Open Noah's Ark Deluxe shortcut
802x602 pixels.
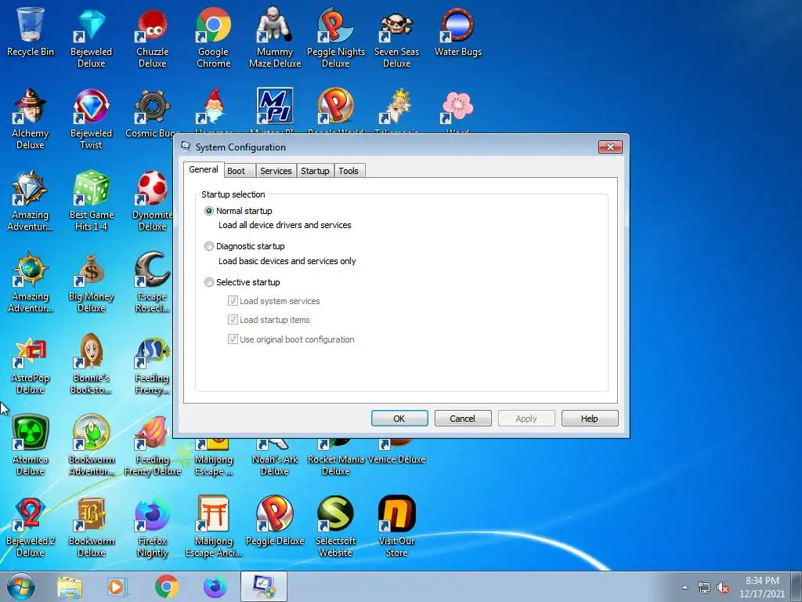click(x=275, y=459)
